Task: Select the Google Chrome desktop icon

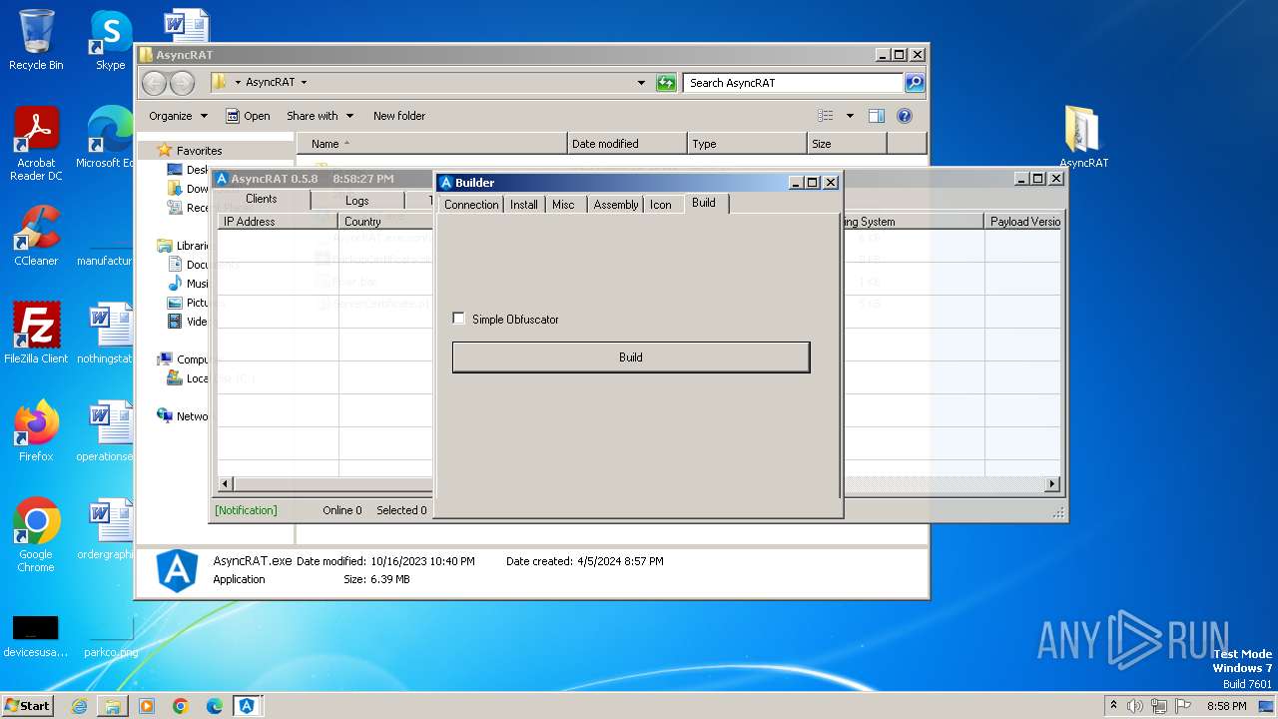Action: coord(36,535)
